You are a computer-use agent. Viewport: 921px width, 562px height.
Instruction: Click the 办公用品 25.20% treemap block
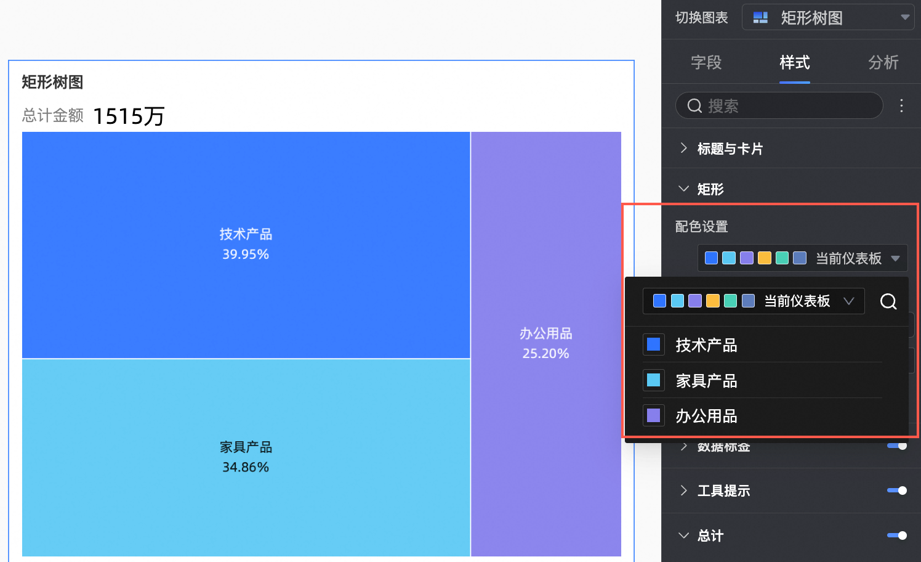click(x=545, y=343)
